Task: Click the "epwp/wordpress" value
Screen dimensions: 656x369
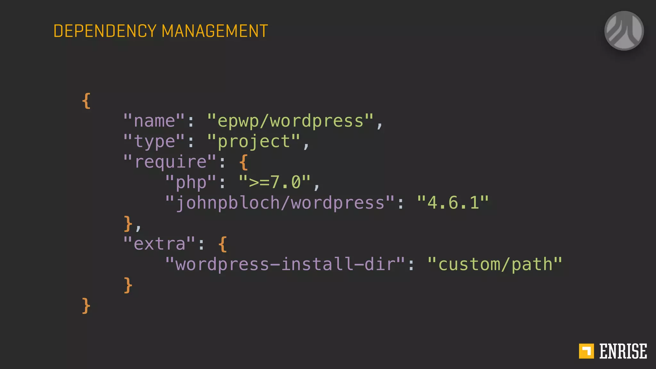Action: coord(290,122)
